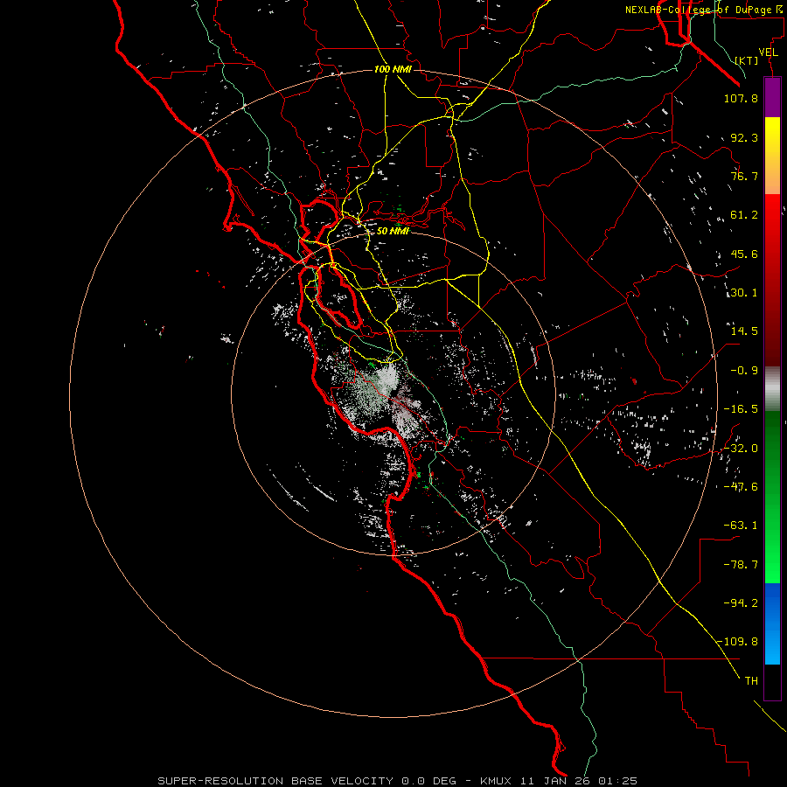The height and width of the screenshot is (787, 787).
Task: Select the -32.0 legend value
Action: [x=741, y=449]
